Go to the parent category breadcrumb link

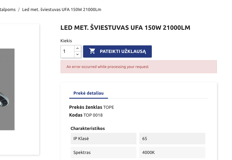(x=8, y=10)
